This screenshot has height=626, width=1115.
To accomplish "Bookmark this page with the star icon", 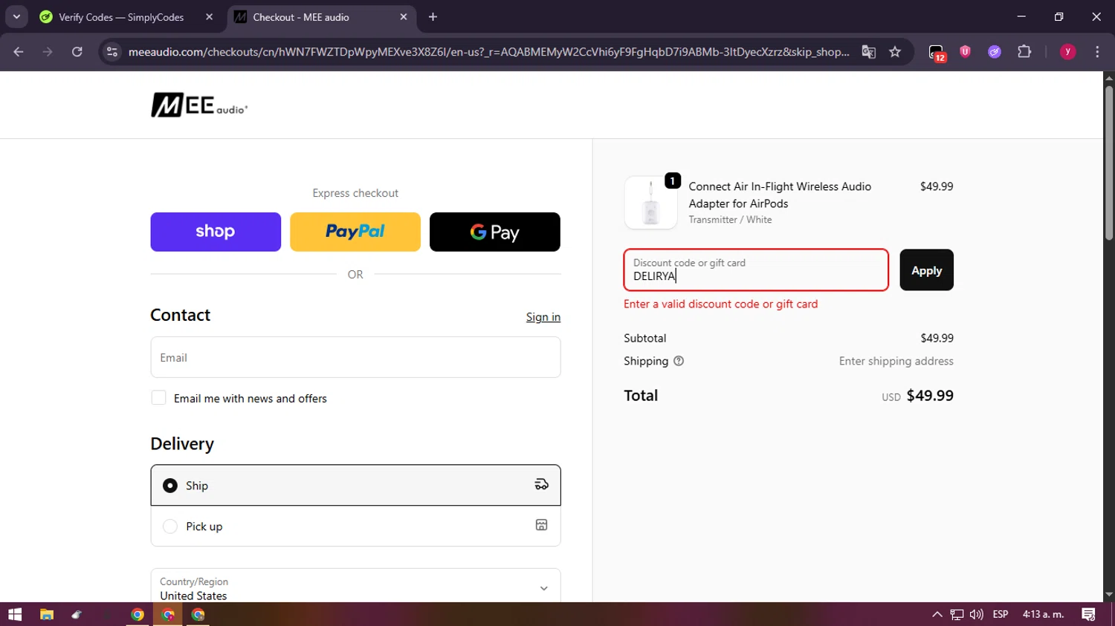I will (x=895, y=51).
